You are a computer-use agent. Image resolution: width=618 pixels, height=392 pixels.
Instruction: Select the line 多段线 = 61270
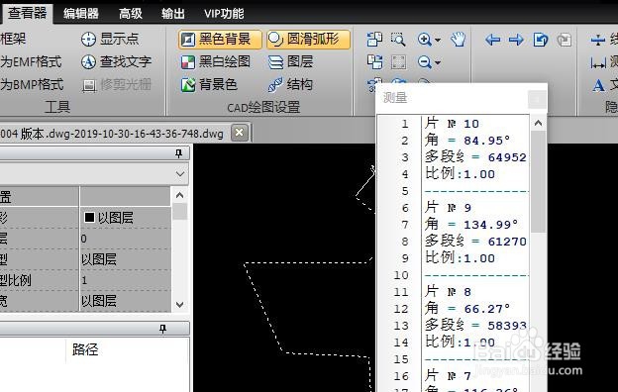pyautogui.click(x=475, y=242)
